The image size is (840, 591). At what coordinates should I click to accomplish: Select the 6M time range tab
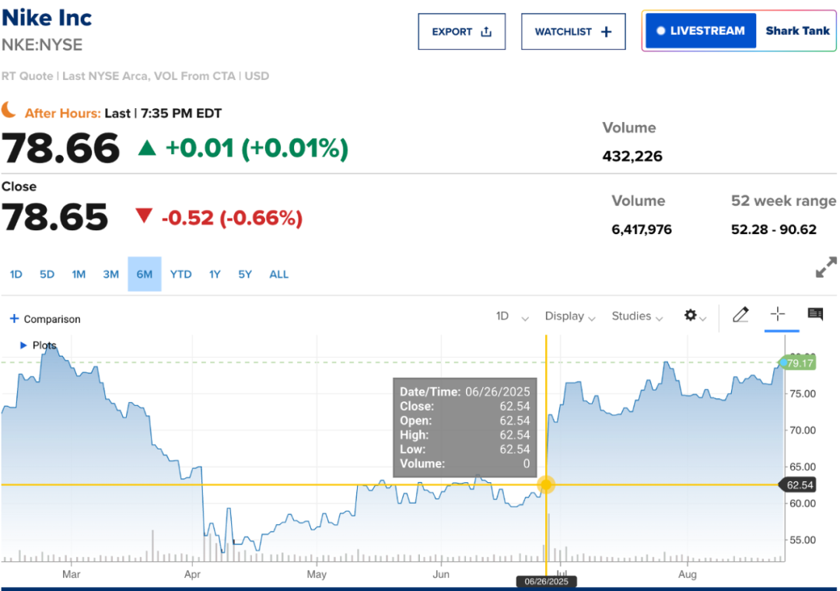tap(144, 275)
